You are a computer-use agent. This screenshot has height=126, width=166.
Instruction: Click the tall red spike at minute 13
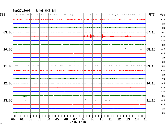pyautogui.click(x=128, y=35)
